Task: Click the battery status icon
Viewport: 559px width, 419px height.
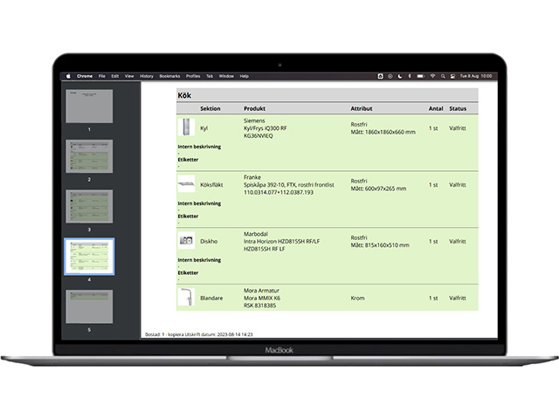Action: [421, 76]
